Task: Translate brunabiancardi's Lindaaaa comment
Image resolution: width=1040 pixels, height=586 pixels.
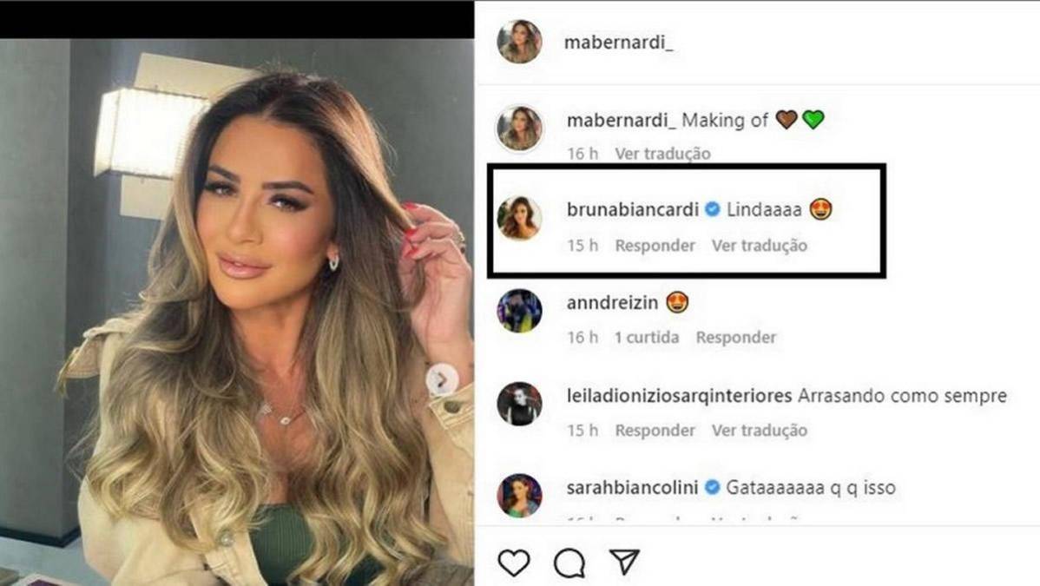Action: [760, 246]
